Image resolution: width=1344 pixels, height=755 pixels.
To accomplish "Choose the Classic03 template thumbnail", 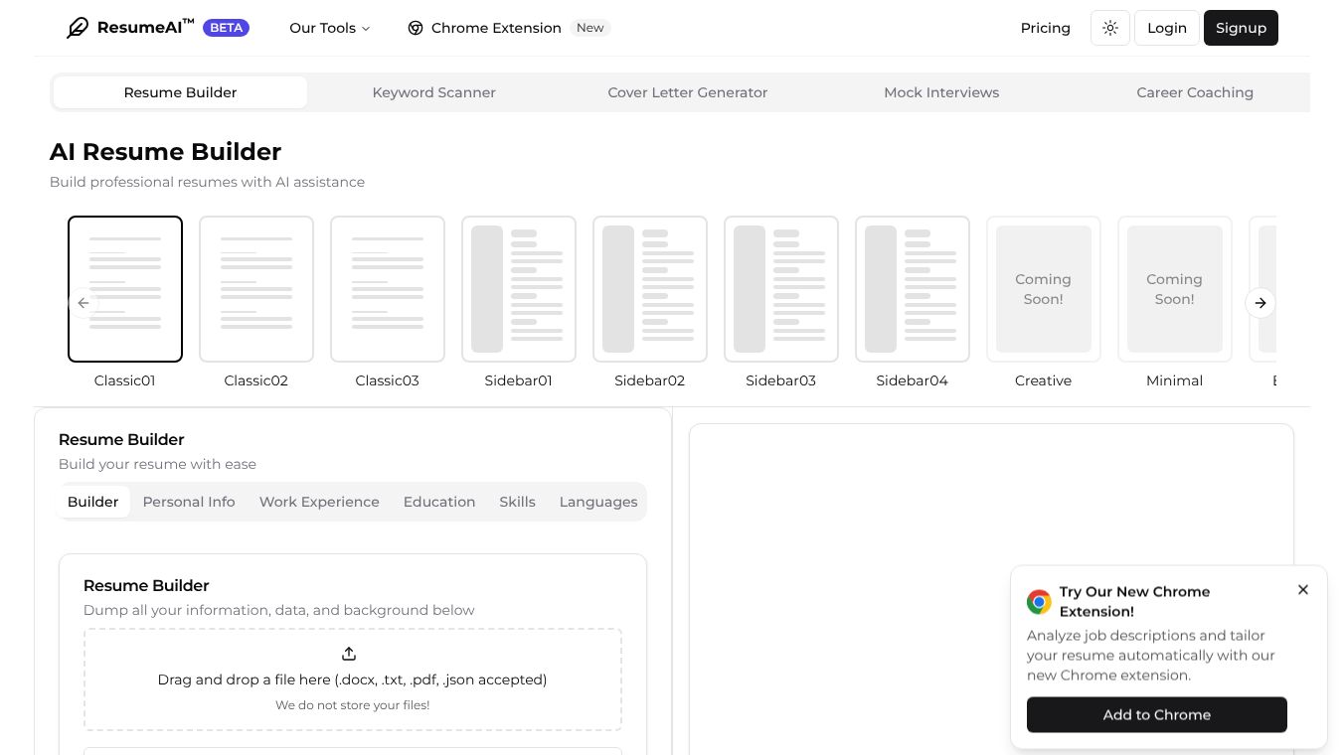I will tap(388, 289).
